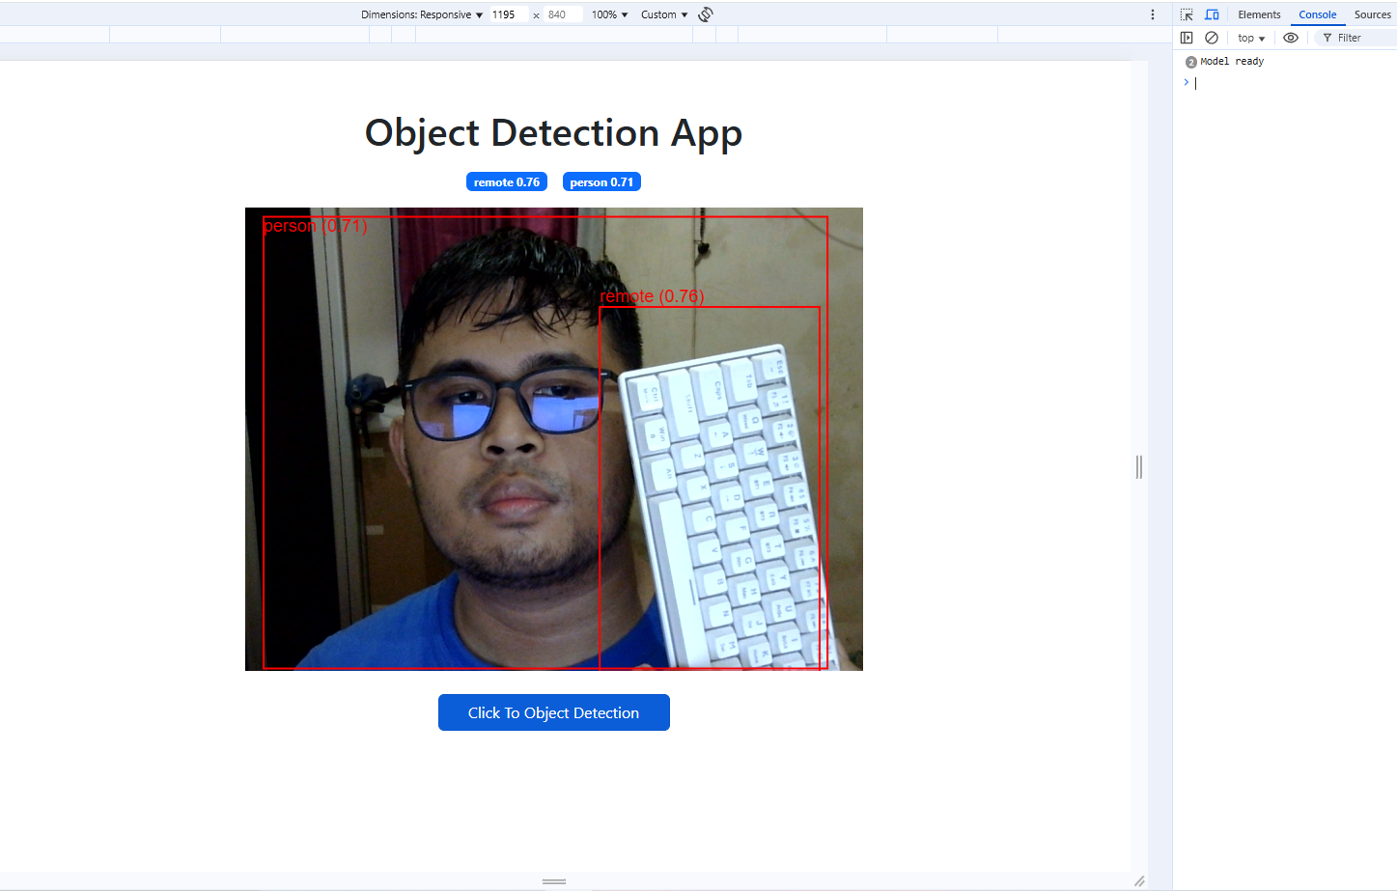Click the rotate screen orientation icon
1397x891 pixels.
(706, 14)
